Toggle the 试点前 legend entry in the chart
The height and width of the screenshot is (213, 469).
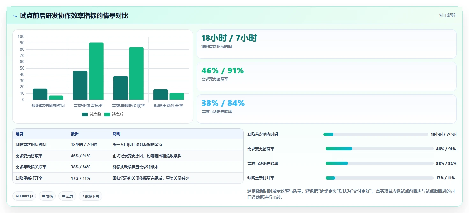(92, 114)
